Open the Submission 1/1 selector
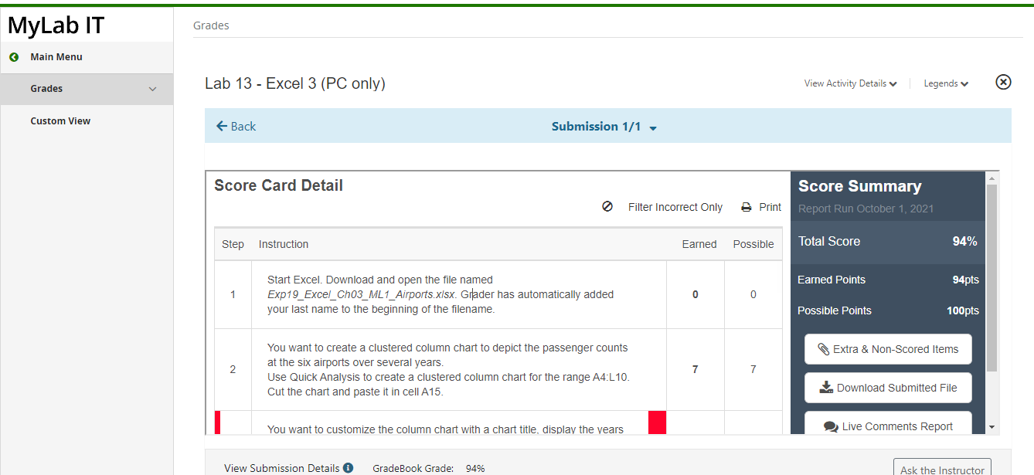Viewport: 1034px width, 475px height. [x=604, y=127]
